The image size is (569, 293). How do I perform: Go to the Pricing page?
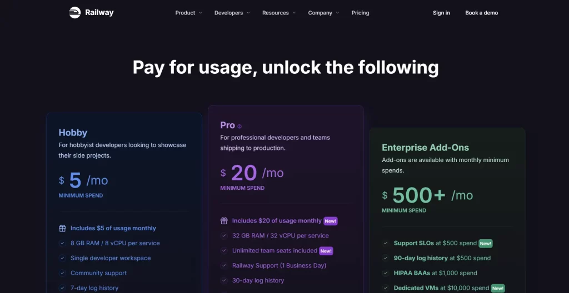tap(360, 13)
